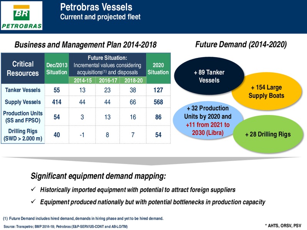The image size is (307, 230).
Task: Click the checkmark beside 'Equipment produced nationally'
Action: click(33, 201)
